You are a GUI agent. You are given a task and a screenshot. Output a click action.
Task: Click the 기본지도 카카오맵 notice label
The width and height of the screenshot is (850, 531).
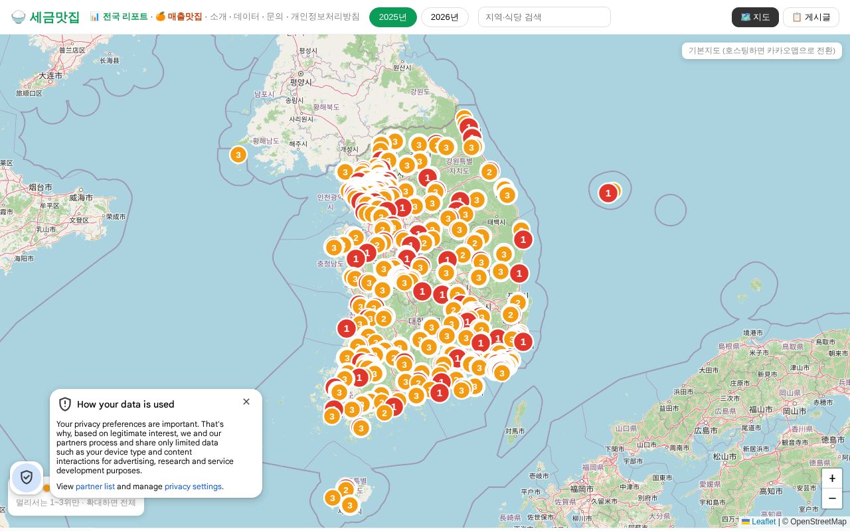(x=762, y=50)
